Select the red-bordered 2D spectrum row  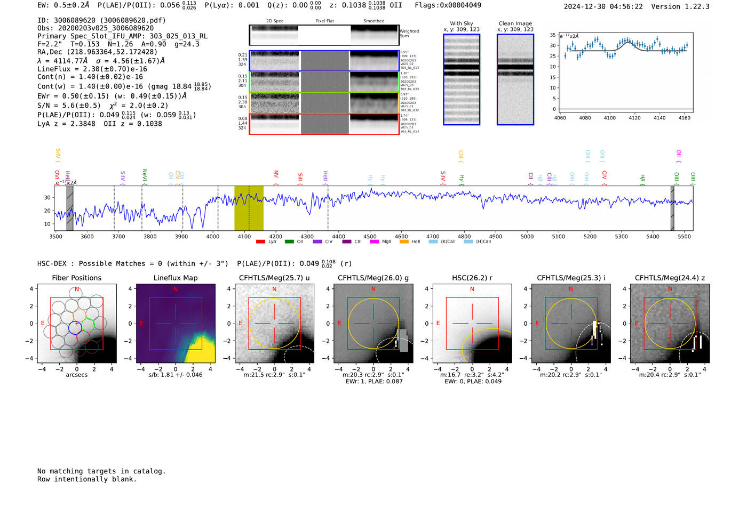pyautogui.click(x=324, y=124)
